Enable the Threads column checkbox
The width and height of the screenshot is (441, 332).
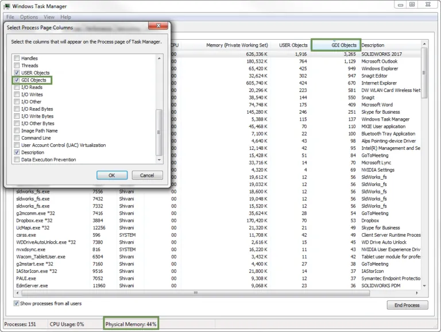pyautogui.click(x=17, y=65)
